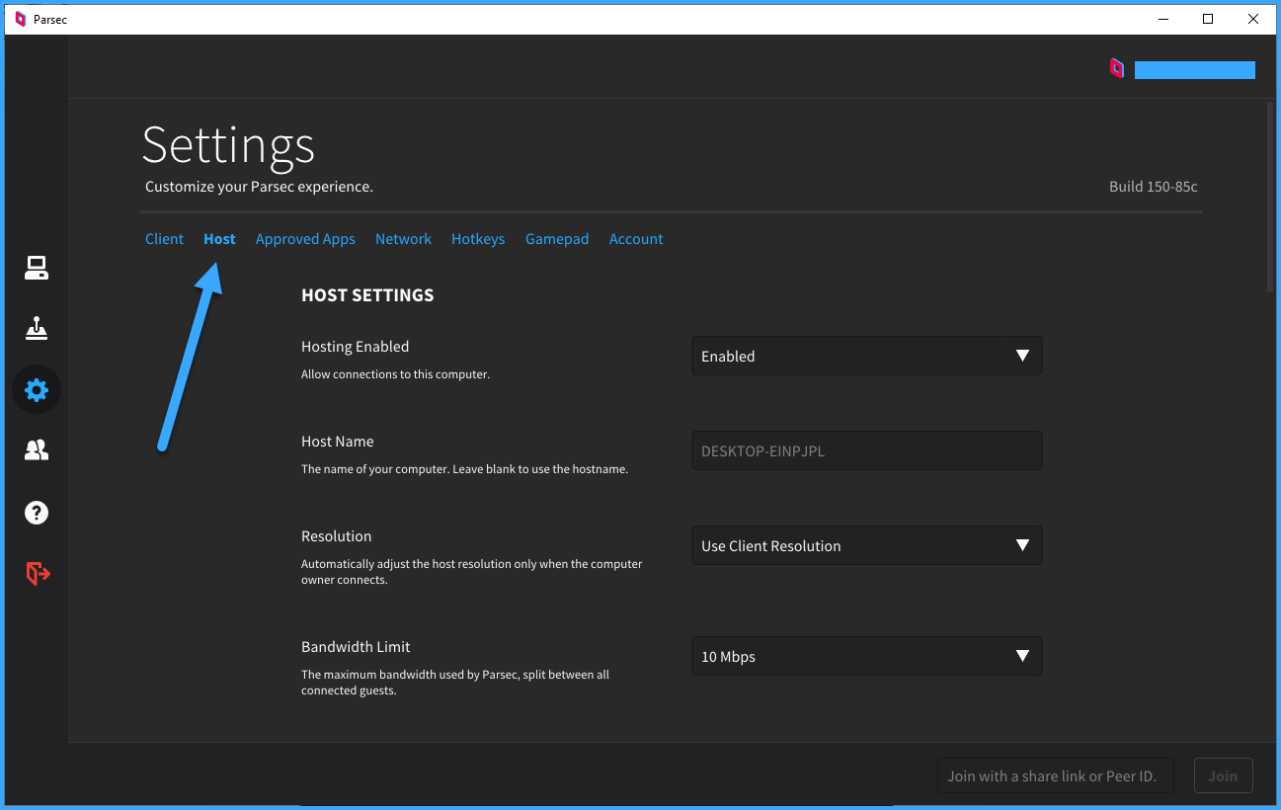Open the Account tab
Viewport: 1281px width, 810px height.
click(x=636, y=239)
